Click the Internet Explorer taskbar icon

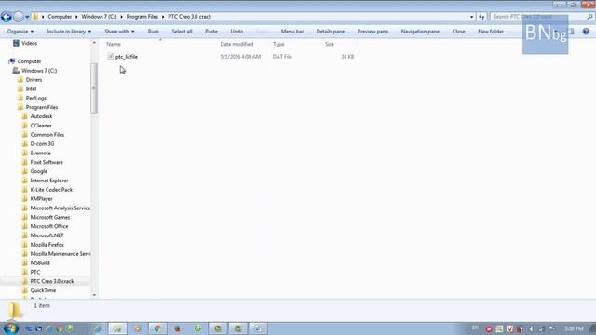(x=98, y=328)
